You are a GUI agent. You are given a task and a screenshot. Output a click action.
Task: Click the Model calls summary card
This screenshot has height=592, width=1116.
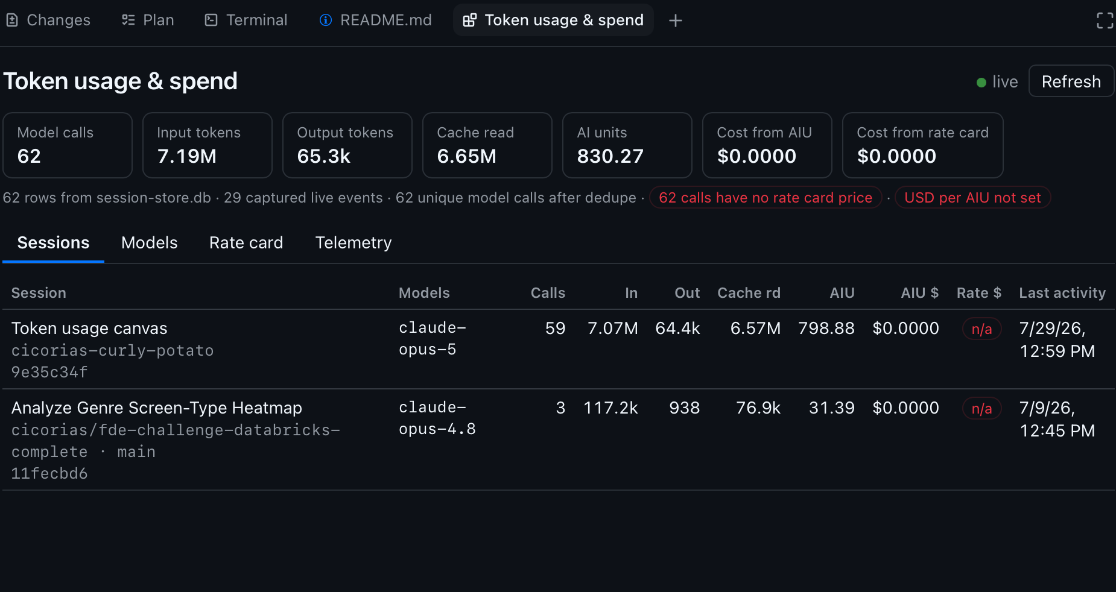(68, 145)
